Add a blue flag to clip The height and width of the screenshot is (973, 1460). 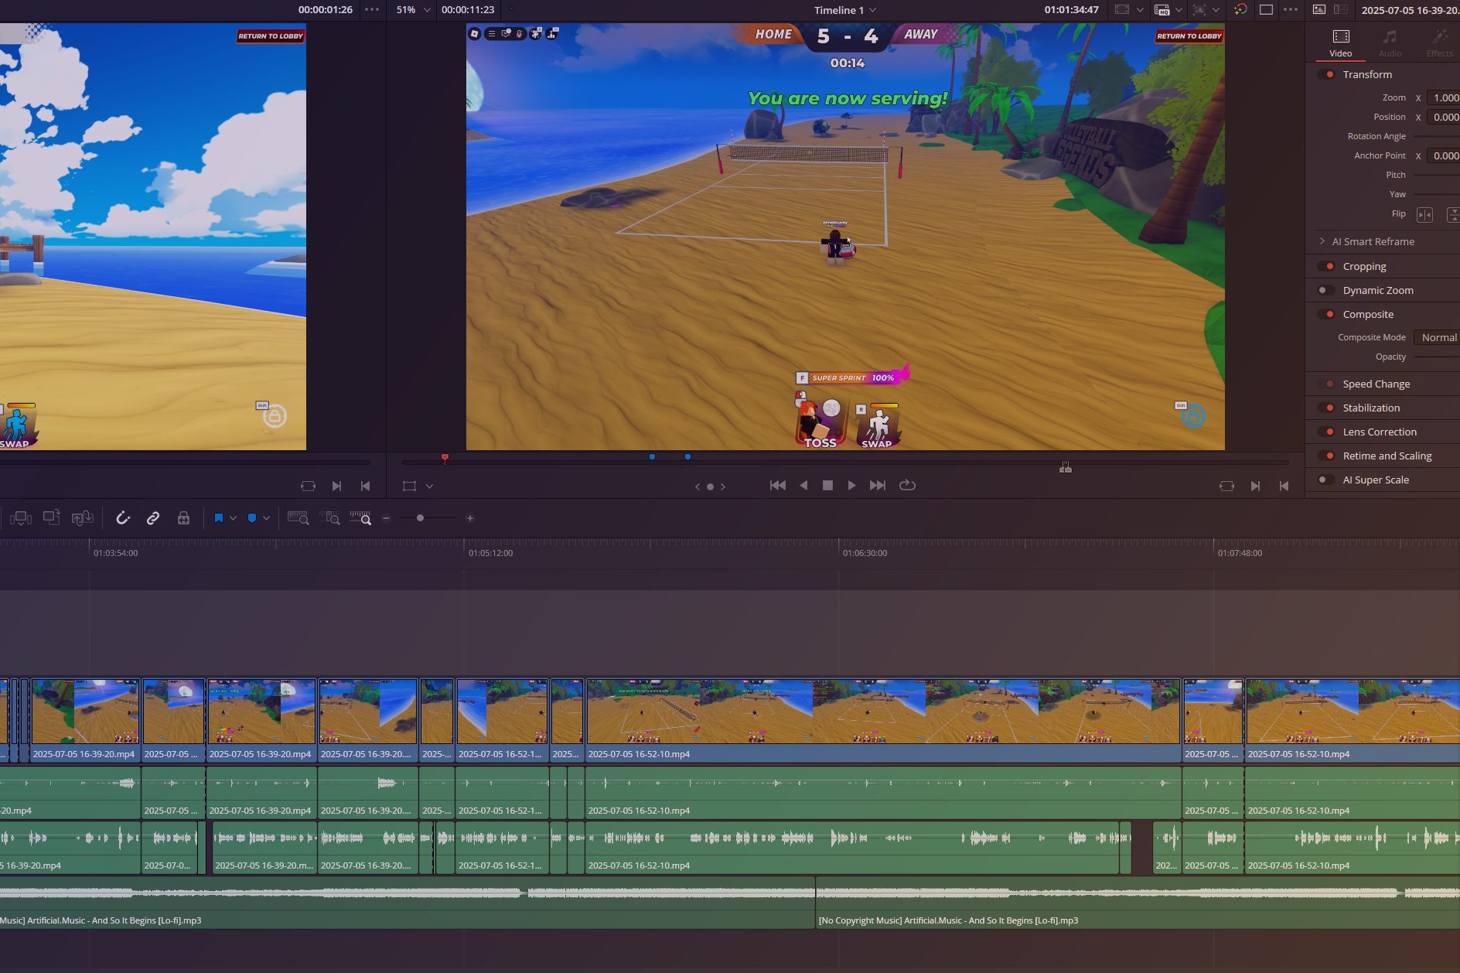coord(219,518)
